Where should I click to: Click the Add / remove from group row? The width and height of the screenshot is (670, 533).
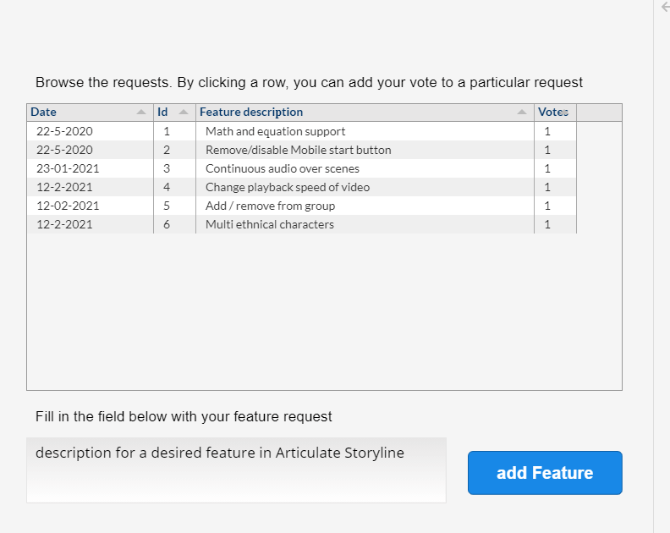point(270,206)
